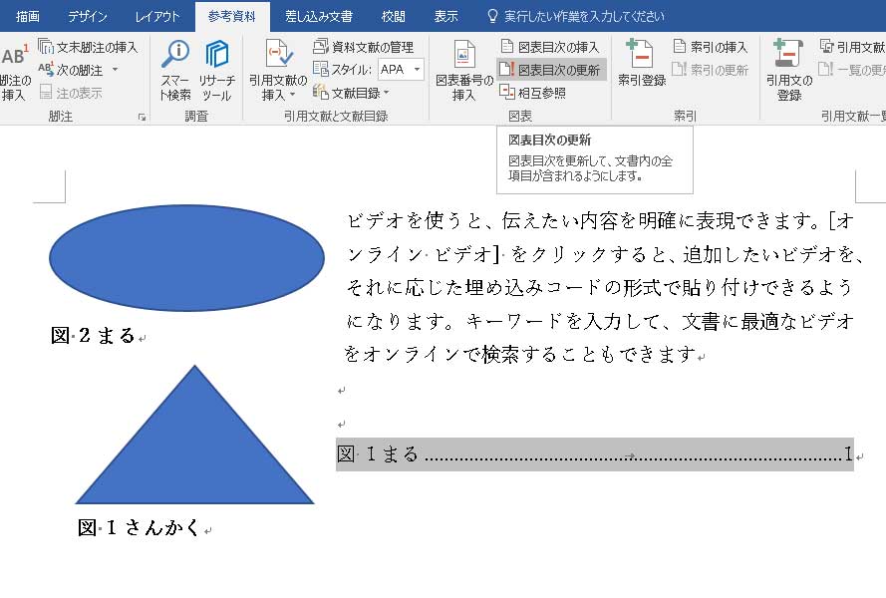The height and width of the screenshot is (598, 886).
Task: Click 図表目次の更新 (Update Table of Figures)
Action: coord(551,70)
